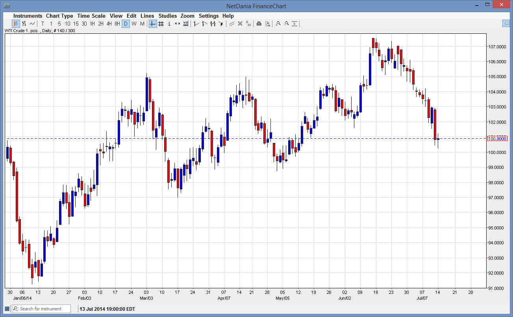The height and width of the screenshot is (317, 513).
Task: Enable the crosshair cursor tool
Action: (152, 24)
